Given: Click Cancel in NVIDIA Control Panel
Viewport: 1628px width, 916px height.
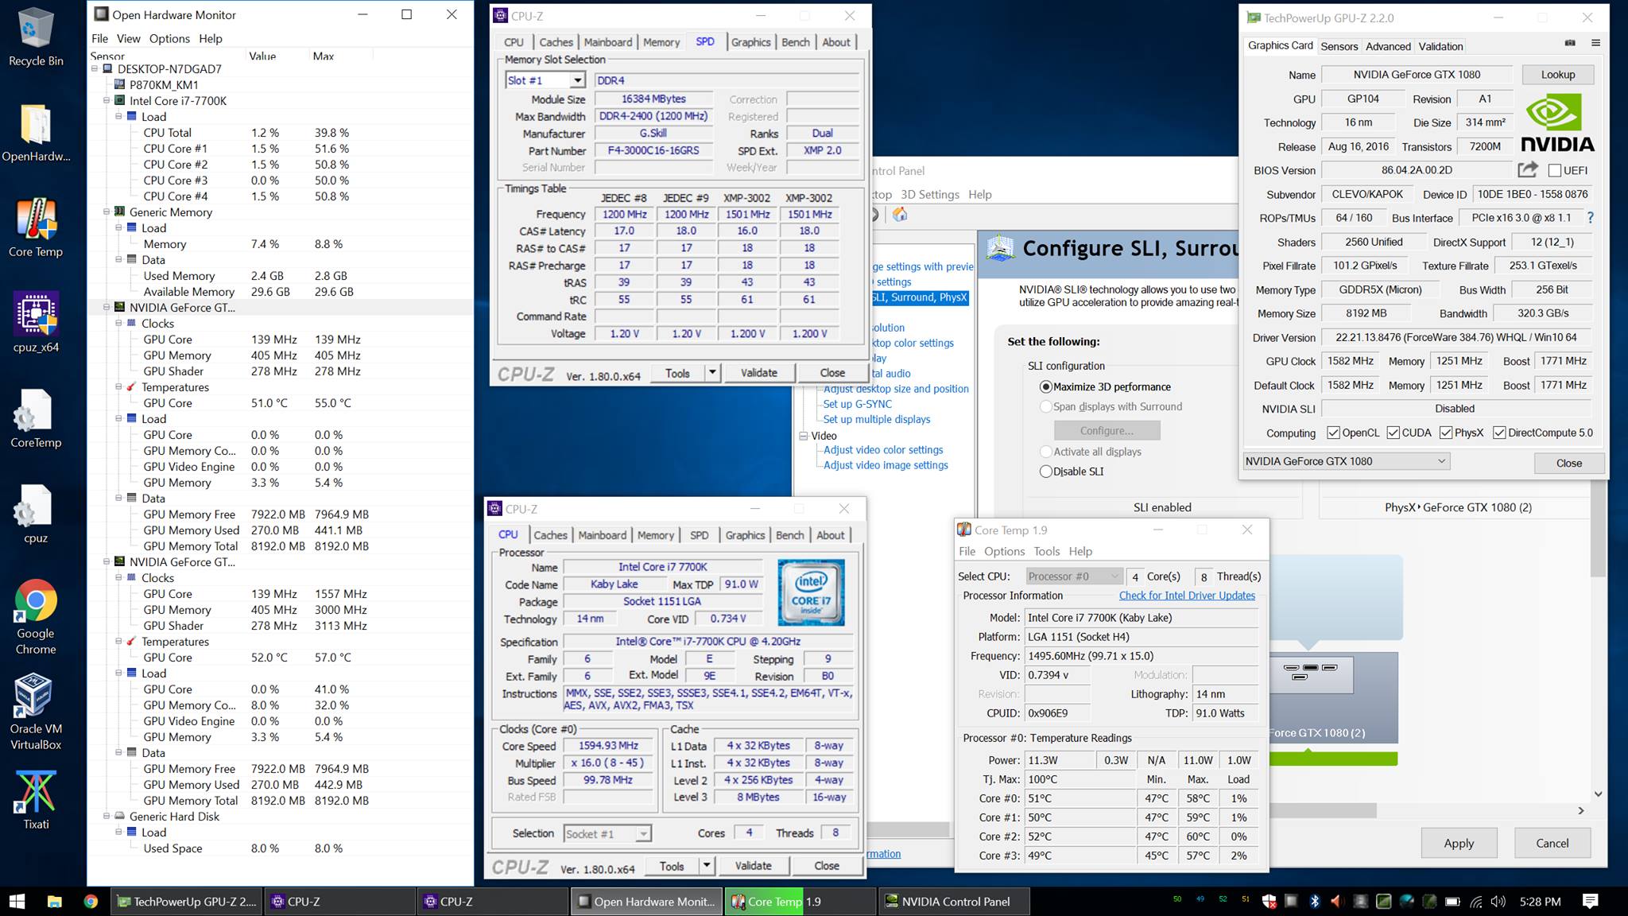Looking at the screenshot, I should click(1552, 843).
